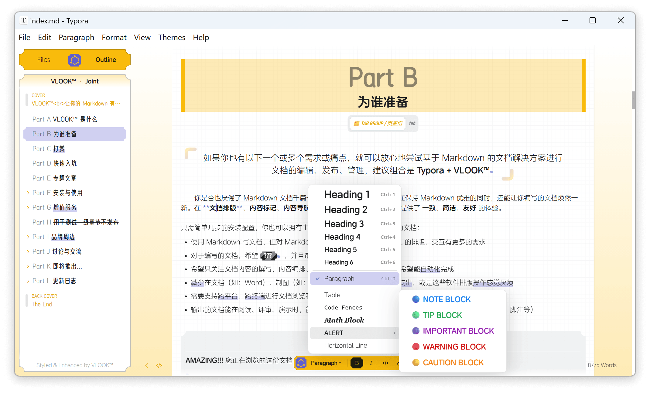
Task: Click the checkmark beside the Paragraph menu entry
Action: pyautogui.click(x=318, y=279)
